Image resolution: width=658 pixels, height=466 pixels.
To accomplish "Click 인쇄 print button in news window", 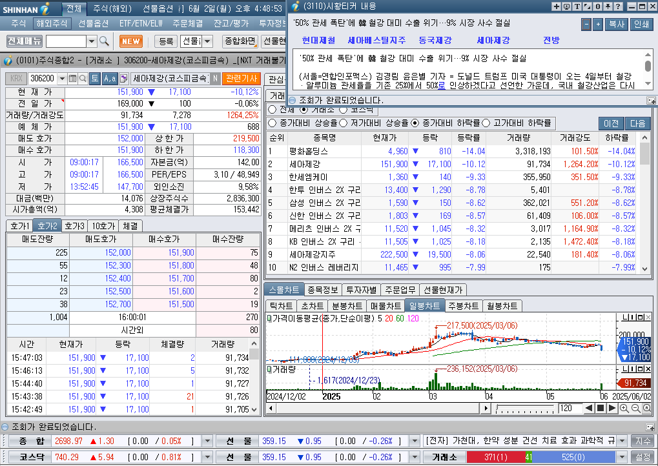I will pyautogui.click(x=641, y=25).
